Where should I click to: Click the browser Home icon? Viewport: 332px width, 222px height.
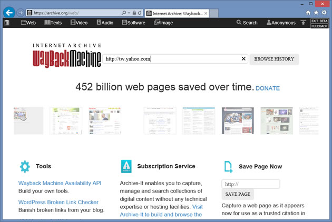pyautogui.click(x=308, y=13)
